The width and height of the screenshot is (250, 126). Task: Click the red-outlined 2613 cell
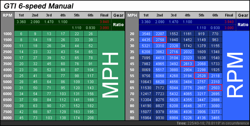point(187,64)
